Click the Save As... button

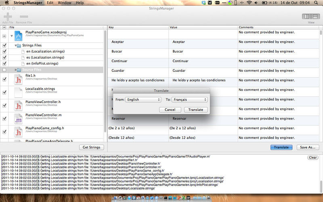(x=308, y=147)
